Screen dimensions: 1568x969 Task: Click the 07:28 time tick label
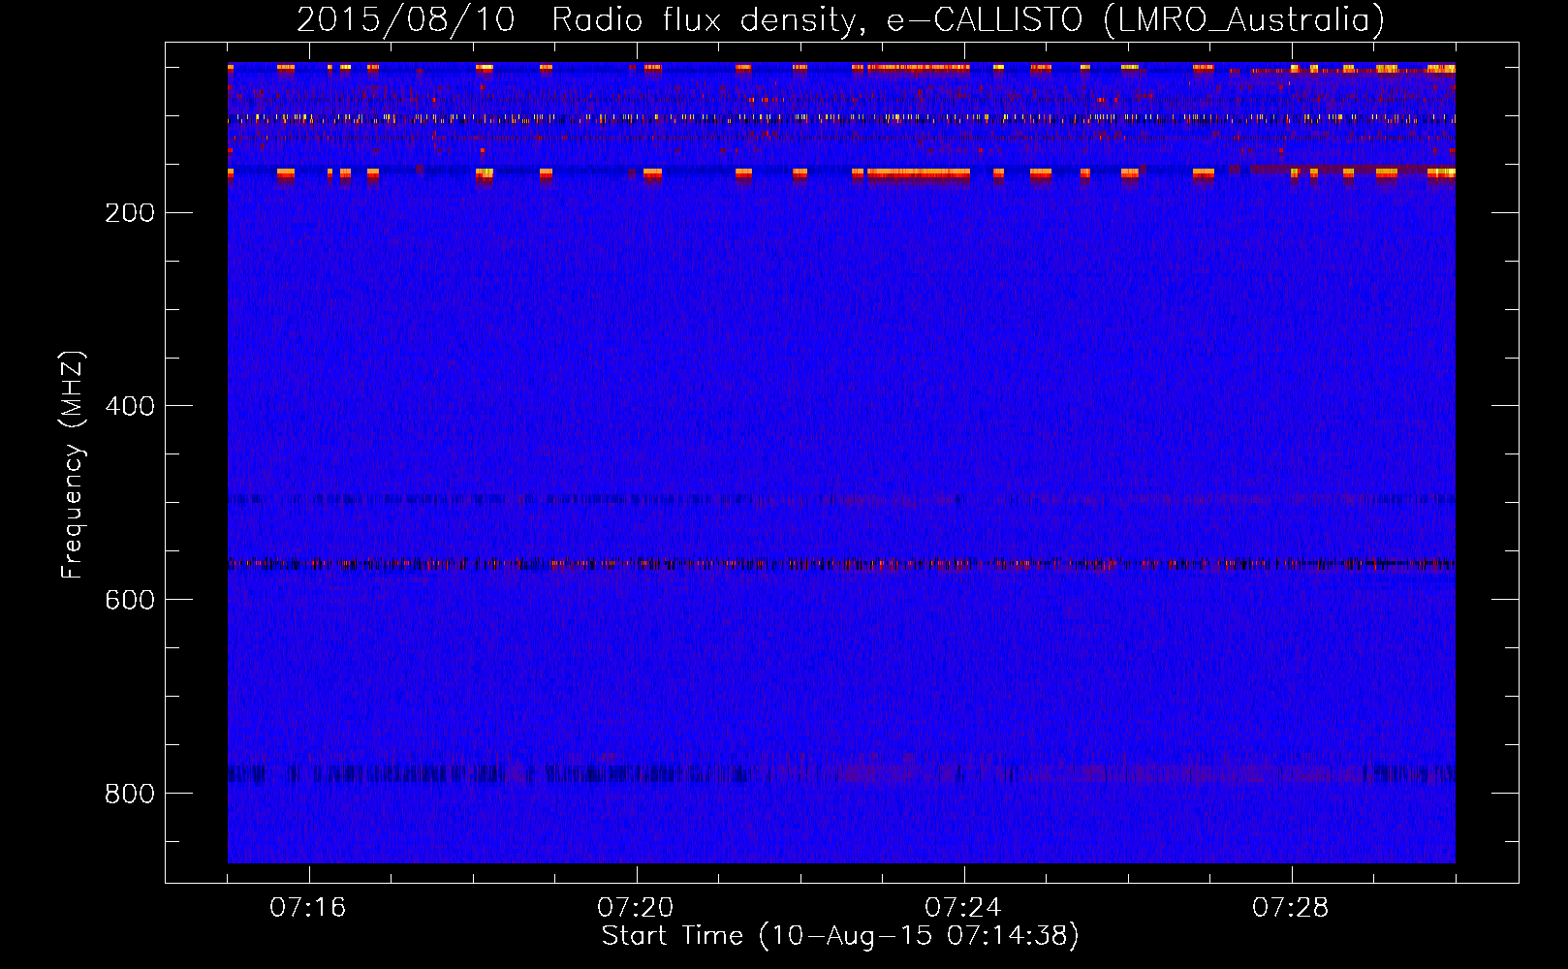click(x=1291, y=908)
